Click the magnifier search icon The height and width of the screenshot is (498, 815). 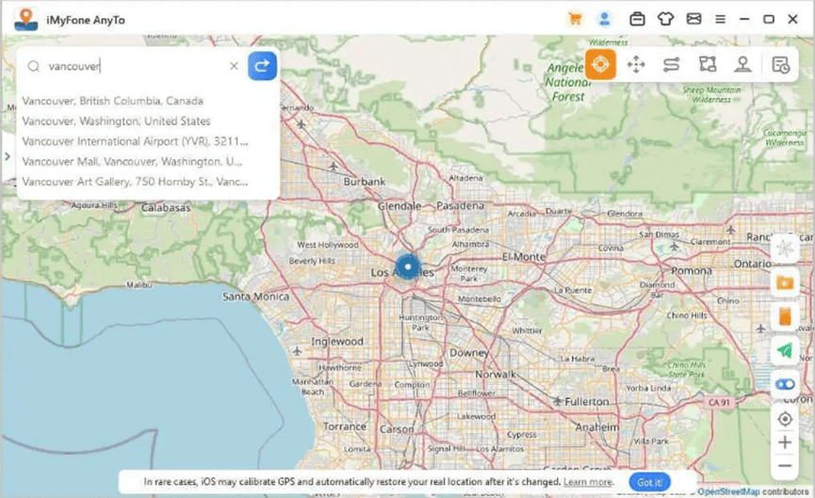34,66
